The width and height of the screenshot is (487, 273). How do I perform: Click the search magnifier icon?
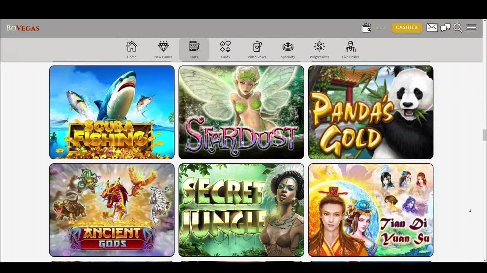click(458, 28)
